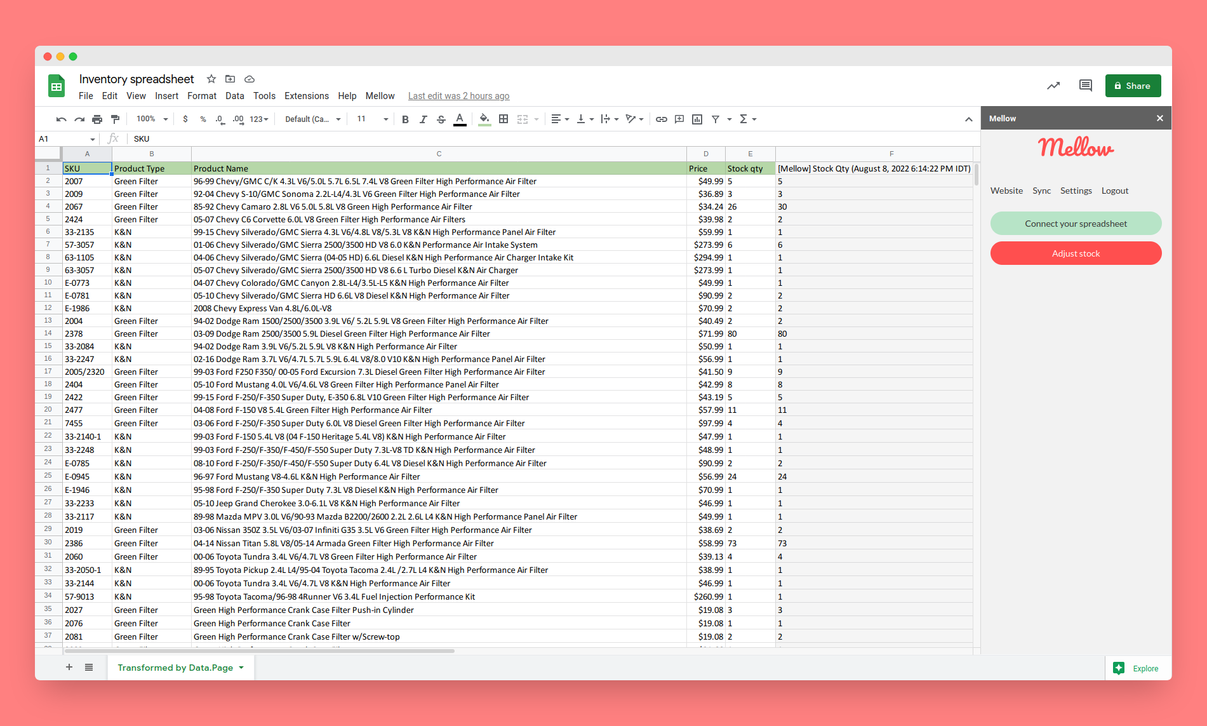Open more number formats 123 dropdown
The image size is (1207, 726).
[259, 119]
